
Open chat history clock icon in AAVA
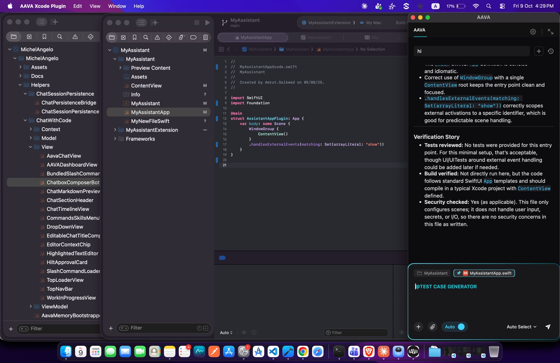[551, 51]
